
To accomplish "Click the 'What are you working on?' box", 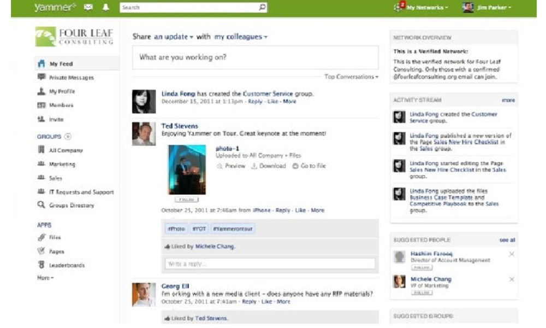I will (x=255, y=57).
